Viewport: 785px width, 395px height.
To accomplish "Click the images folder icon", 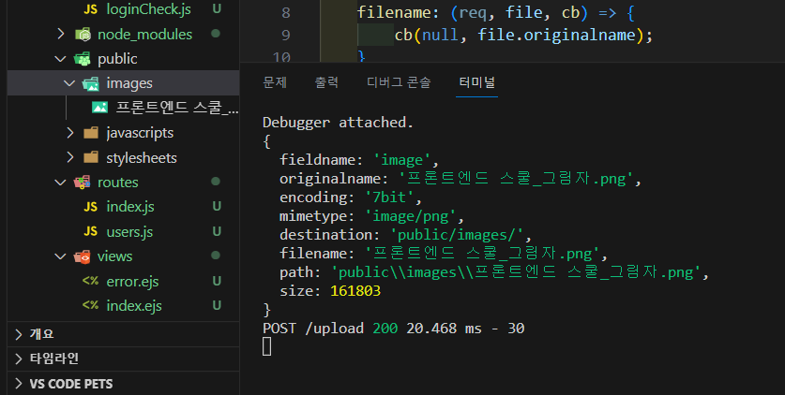I will coord(91,83).
